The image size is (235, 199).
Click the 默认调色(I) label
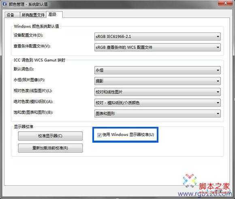23,69
